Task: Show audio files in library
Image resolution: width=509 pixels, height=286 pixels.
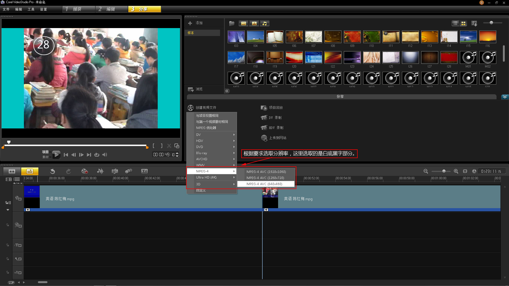Action: (265, 24)
